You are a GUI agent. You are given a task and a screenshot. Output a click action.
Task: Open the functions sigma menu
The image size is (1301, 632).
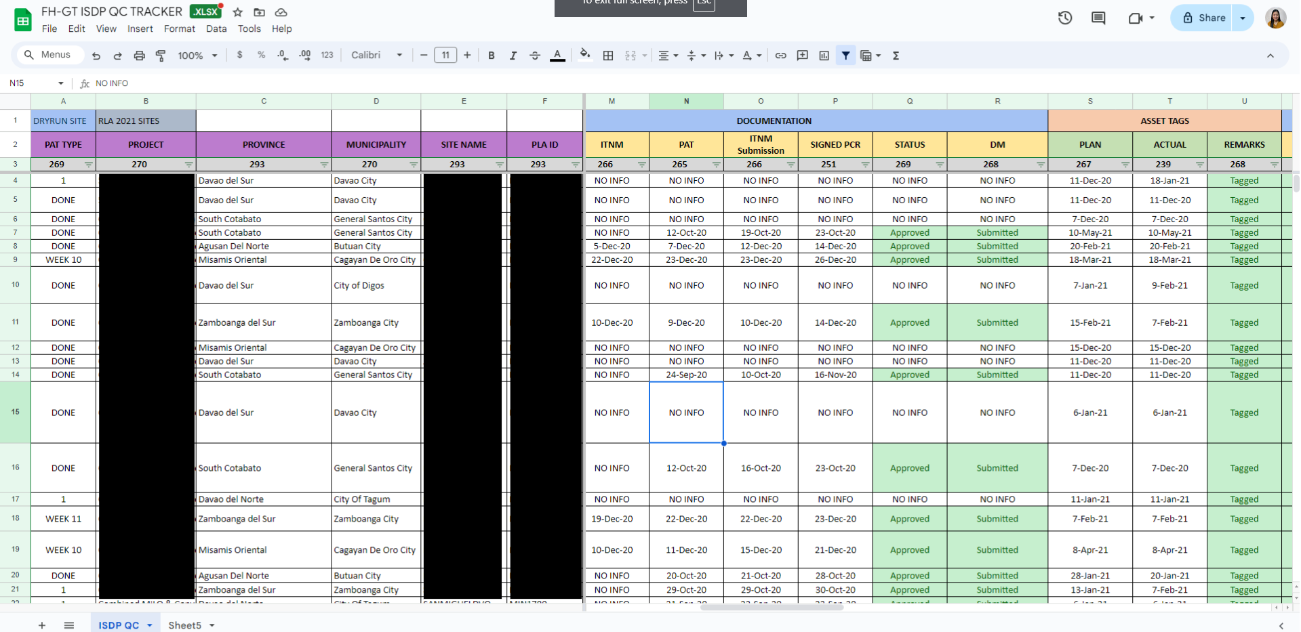click(896, 56)
